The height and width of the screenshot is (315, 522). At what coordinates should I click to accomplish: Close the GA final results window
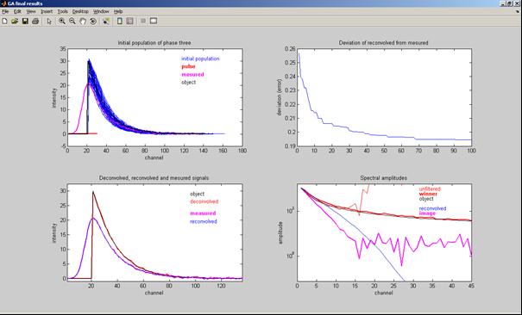click(x=518, y=3)
